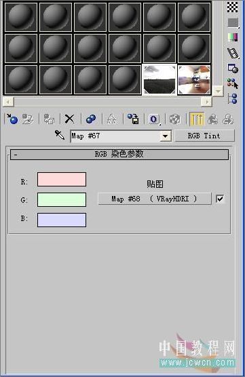The image size is (245, 377).
Task: Click the RGB Tint map type button
Action: click(x=204, y=136)
